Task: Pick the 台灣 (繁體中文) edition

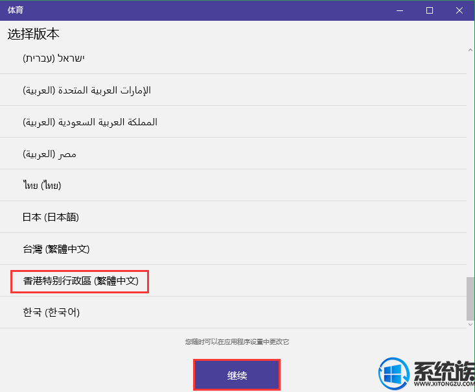Action: coord(233,249)
